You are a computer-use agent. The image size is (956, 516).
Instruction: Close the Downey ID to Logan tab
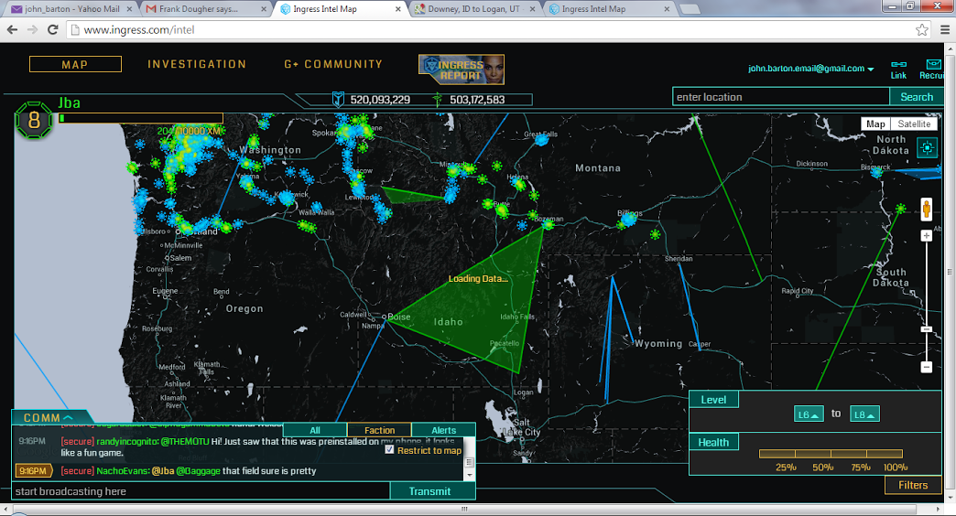pos(532,9)
